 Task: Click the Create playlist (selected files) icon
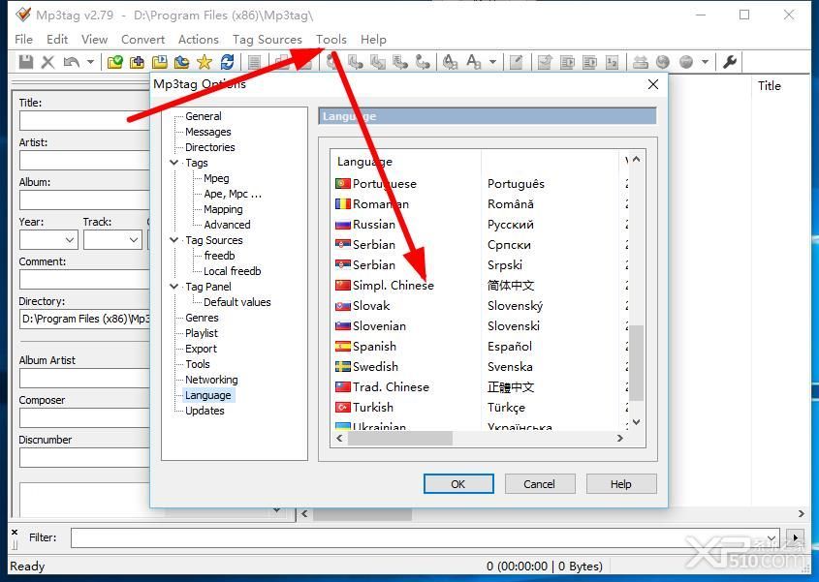(x=589, y=62)
